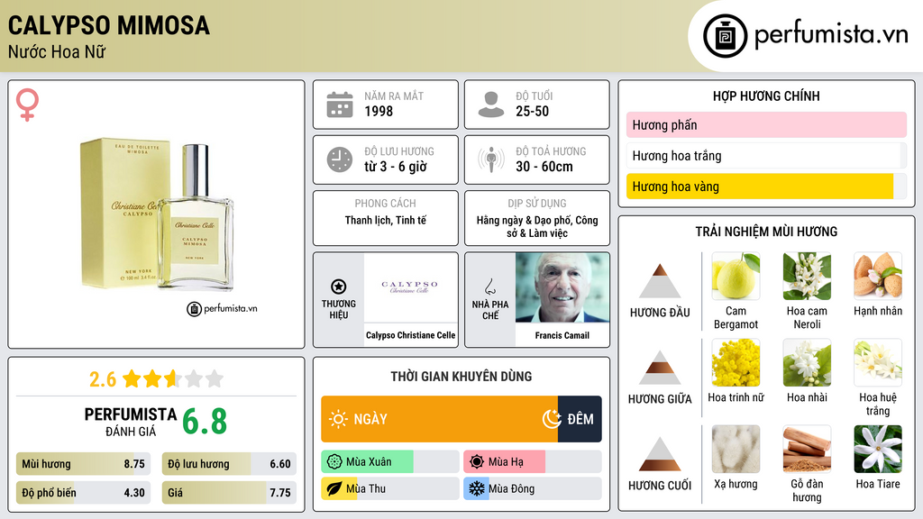923x519 pixels.
Task: Click the age range value 25-50
Action: [x=532, y=111]
